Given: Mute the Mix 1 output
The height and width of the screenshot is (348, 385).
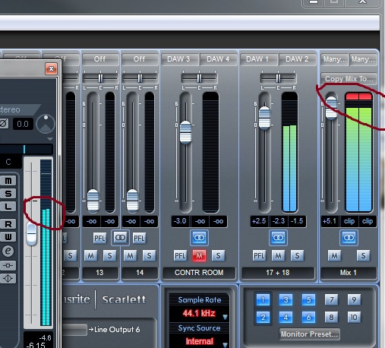Looking at the screenshot, I should tap(334, 256).
